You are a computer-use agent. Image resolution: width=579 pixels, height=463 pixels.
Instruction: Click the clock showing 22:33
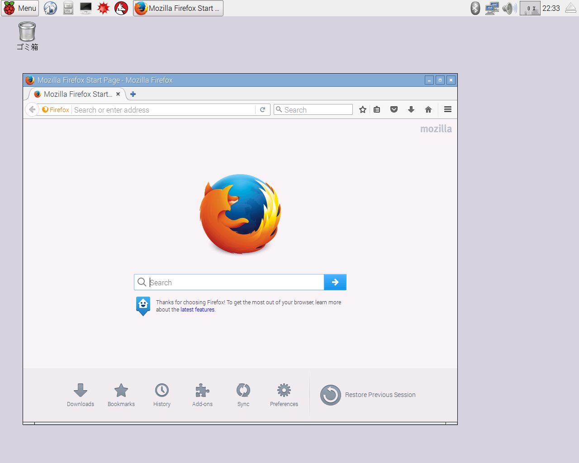point(551,8)
